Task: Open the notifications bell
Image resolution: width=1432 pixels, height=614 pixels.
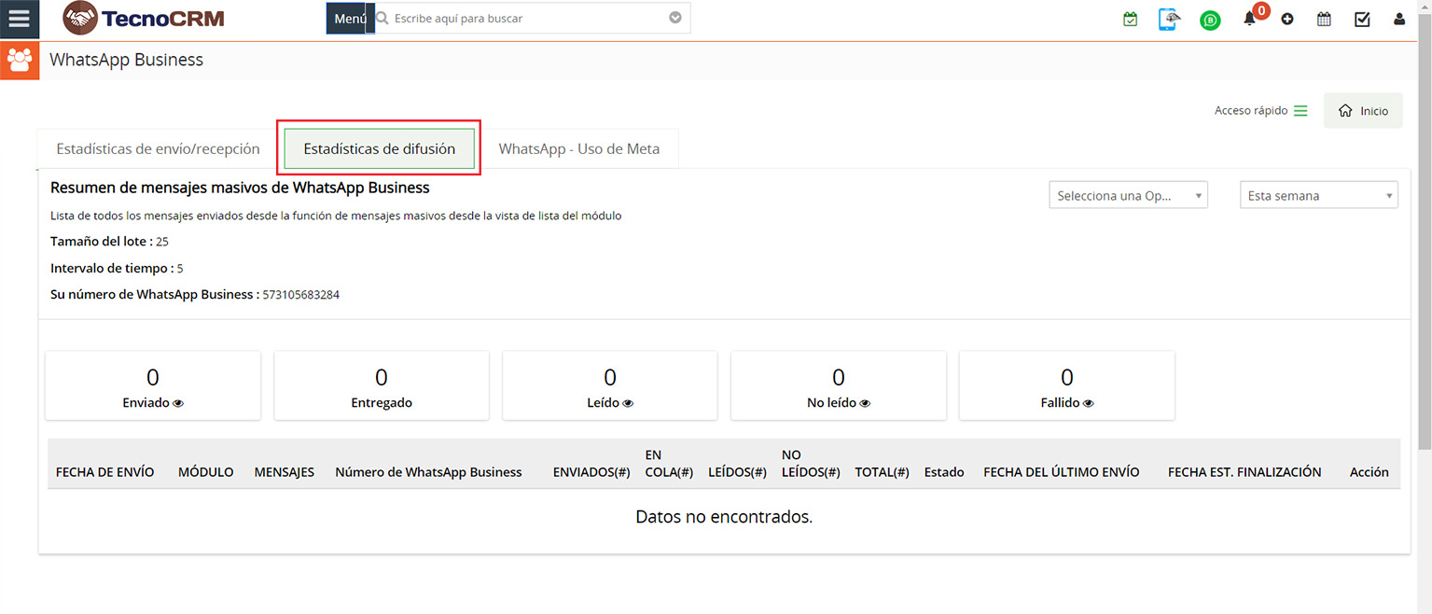Action: click(x=1249, y=19)
